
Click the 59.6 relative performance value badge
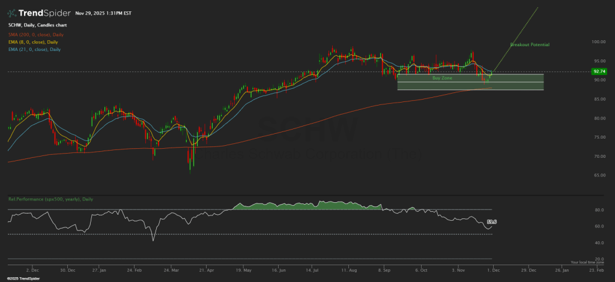coord(491,222)
